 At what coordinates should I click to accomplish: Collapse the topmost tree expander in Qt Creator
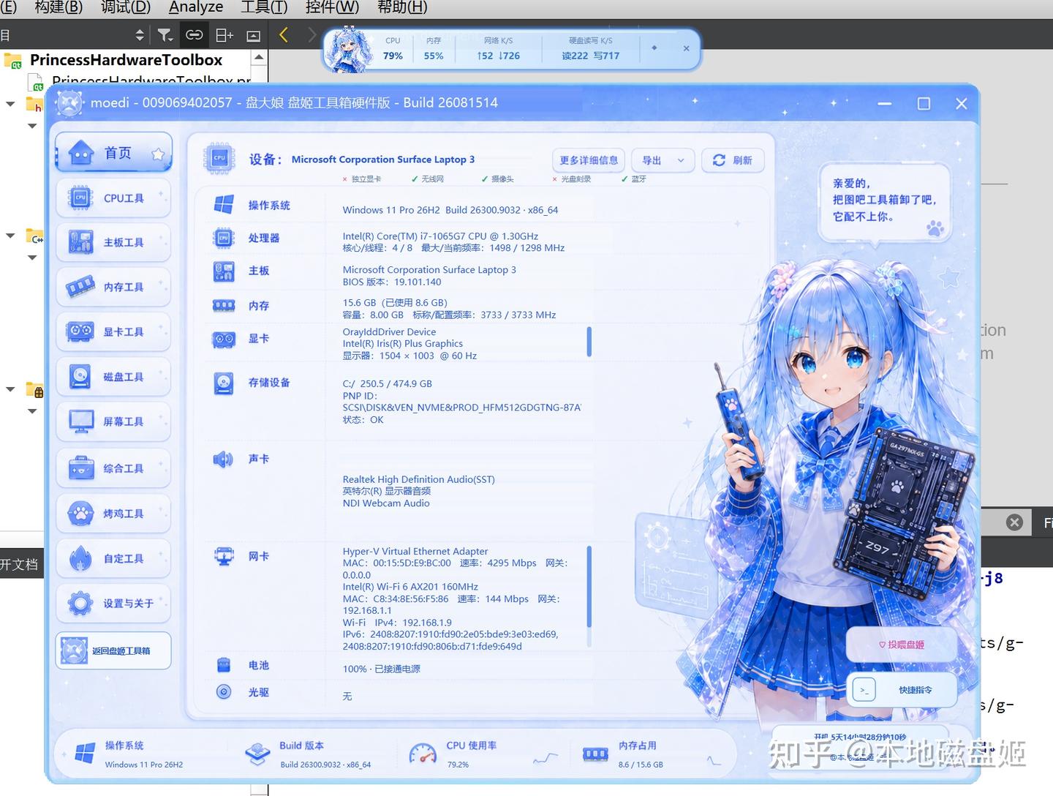pos(10,104)
